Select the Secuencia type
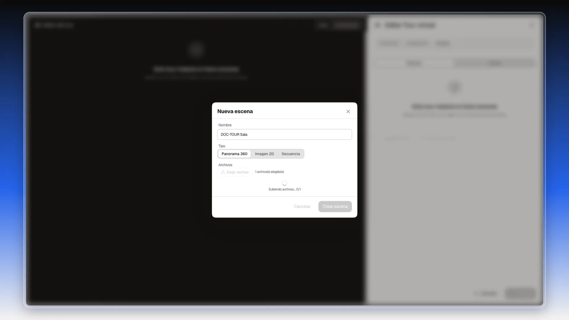Screen dimensions: 569x320 [x=291, y=154]
